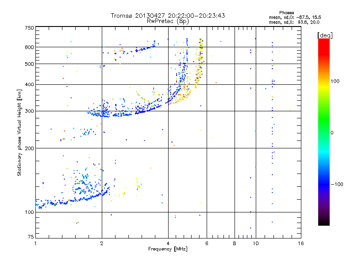Click the y-axis tick label '400'

[29, 84]
